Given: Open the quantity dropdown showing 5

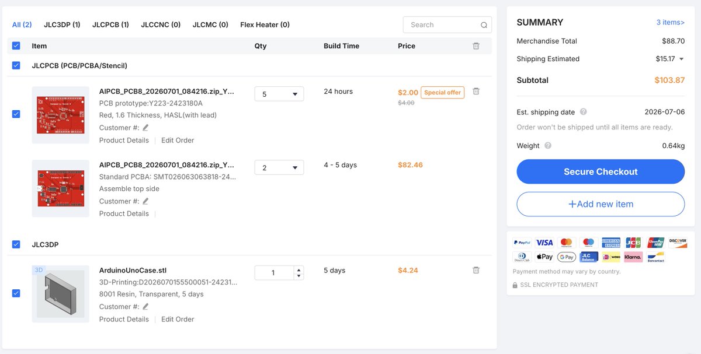Looking at the screenshot, I should coord(279,94).
